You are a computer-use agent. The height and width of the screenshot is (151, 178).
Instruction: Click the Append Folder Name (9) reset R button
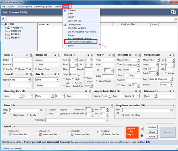pos(139,91)
